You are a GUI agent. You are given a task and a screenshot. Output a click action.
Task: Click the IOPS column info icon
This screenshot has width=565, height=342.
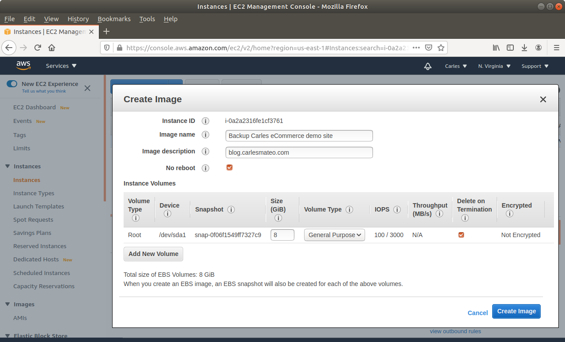coord(397,209)
